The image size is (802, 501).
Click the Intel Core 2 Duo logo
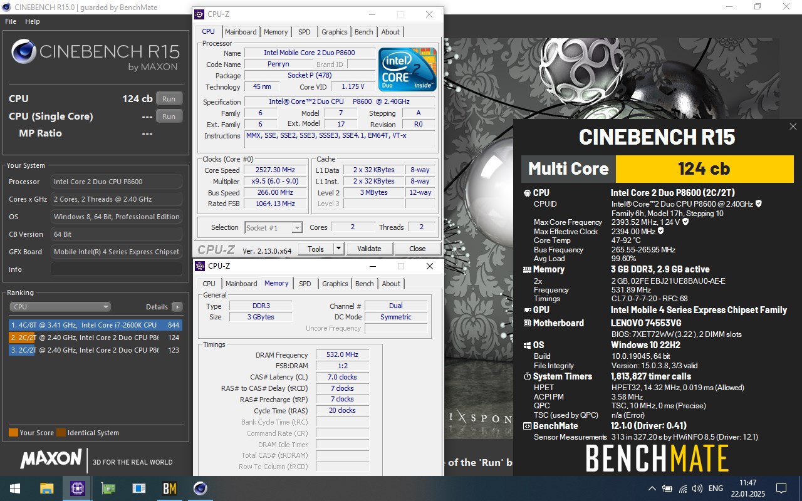pos(407,69)
